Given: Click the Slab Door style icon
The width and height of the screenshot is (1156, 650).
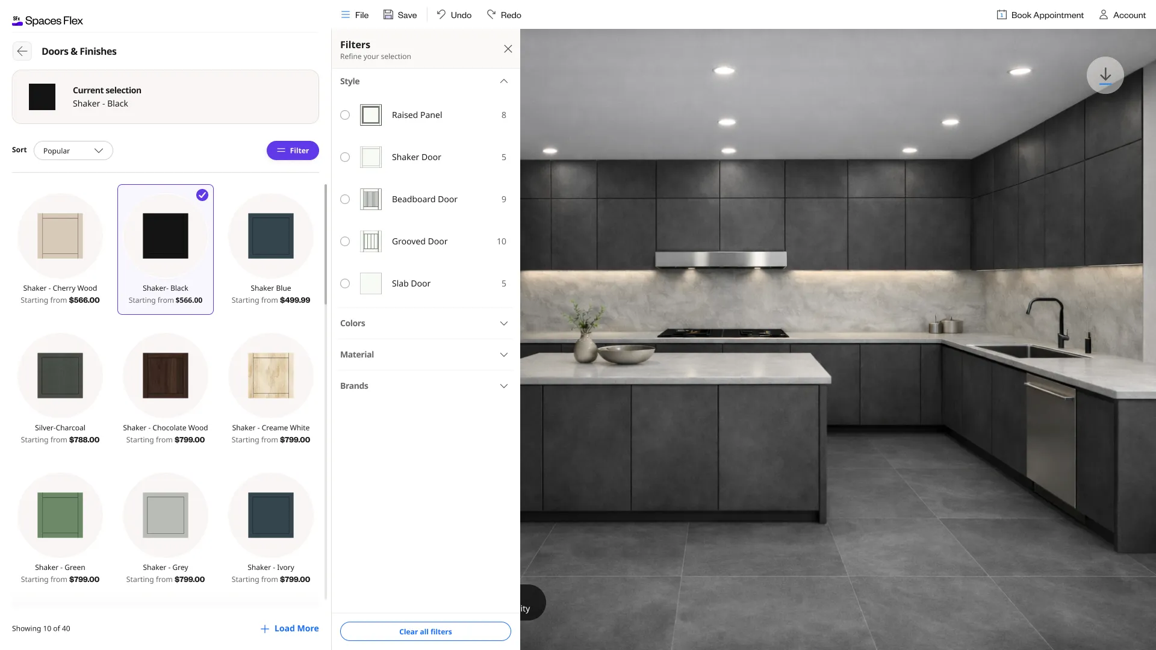Looking at the screenshot, I should [371, 283].
